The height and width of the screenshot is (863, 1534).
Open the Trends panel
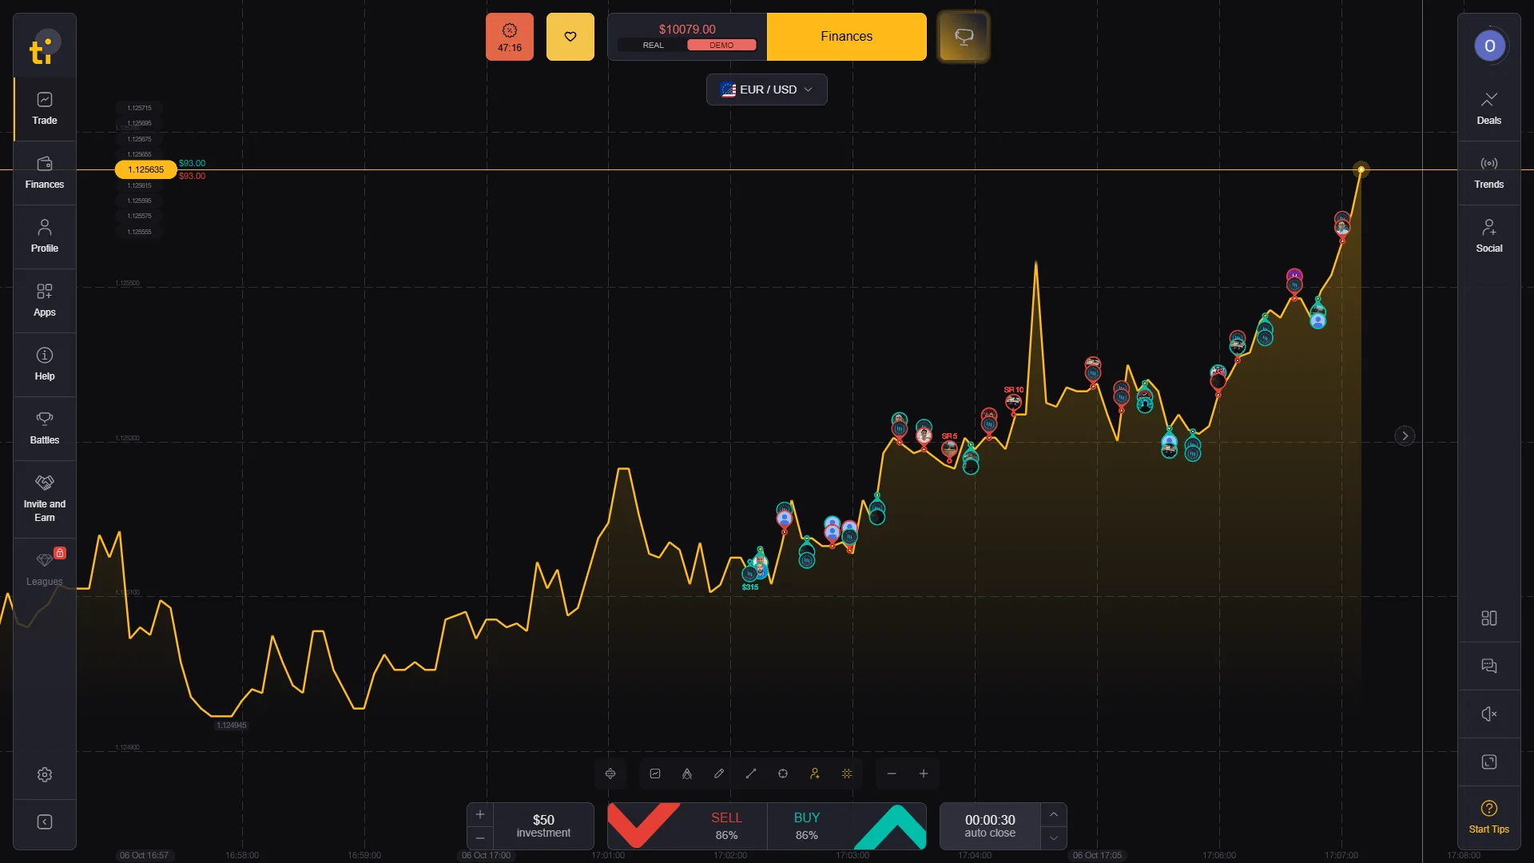pos(1489,173)
